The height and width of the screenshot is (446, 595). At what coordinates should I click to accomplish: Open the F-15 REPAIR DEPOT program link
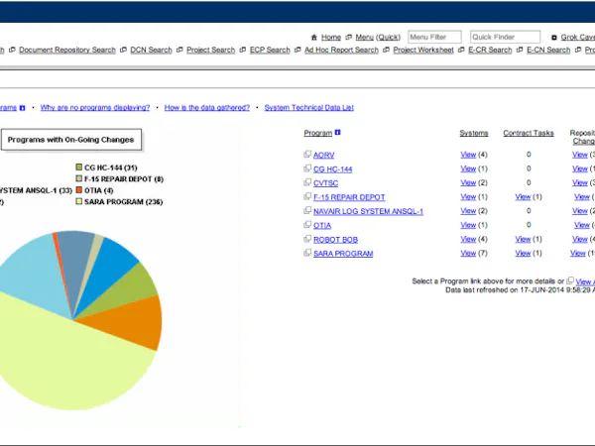(x=349, y=197)
